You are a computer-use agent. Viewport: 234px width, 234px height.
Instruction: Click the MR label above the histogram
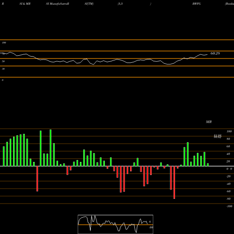209,122
